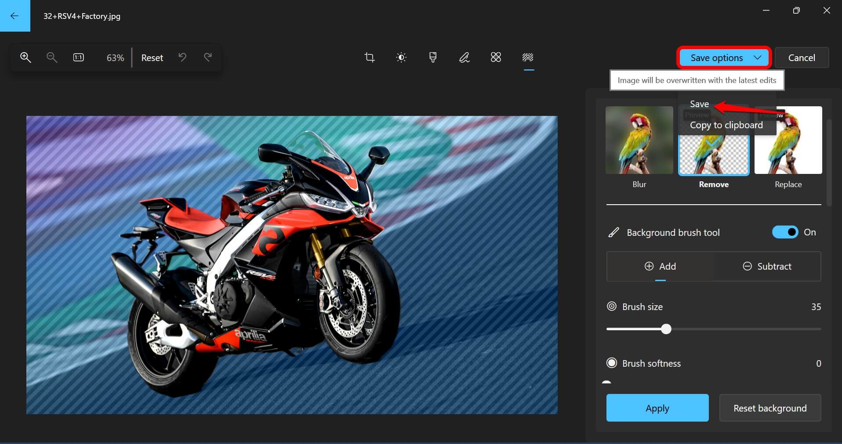Viewport: 842px width, 444px height.
Task: Apply the background changes
Action: click(657, 408)
